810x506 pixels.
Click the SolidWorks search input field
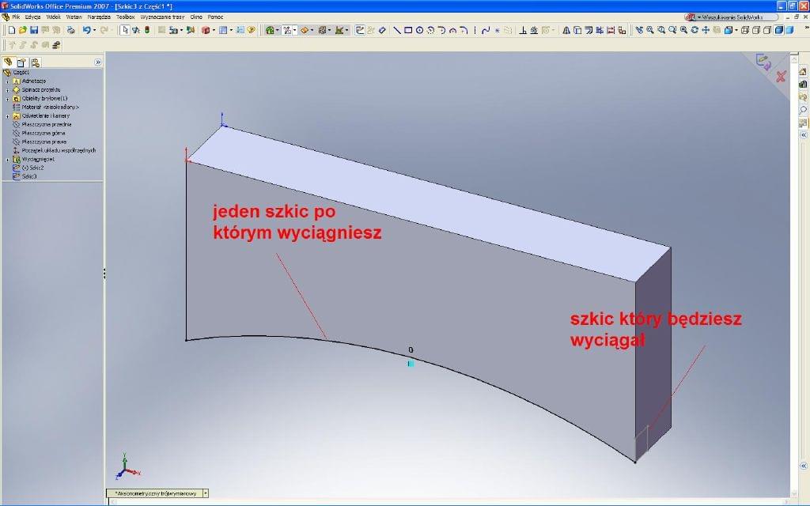739,17
